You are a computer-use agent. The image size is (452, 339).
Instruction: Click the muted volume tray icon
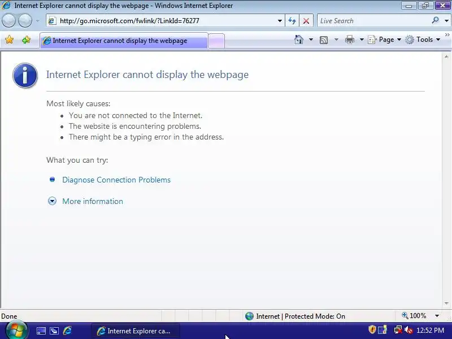408,329
